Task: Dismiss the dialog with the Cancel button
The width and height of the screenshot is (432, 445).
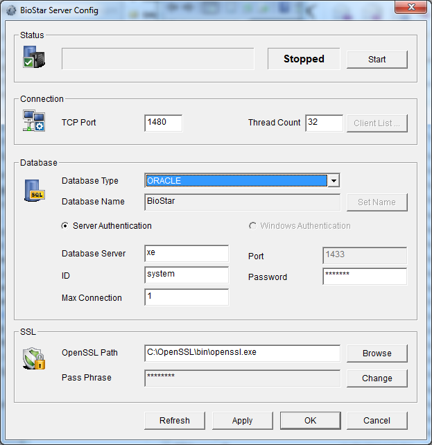Action: [x=377, y=420]
